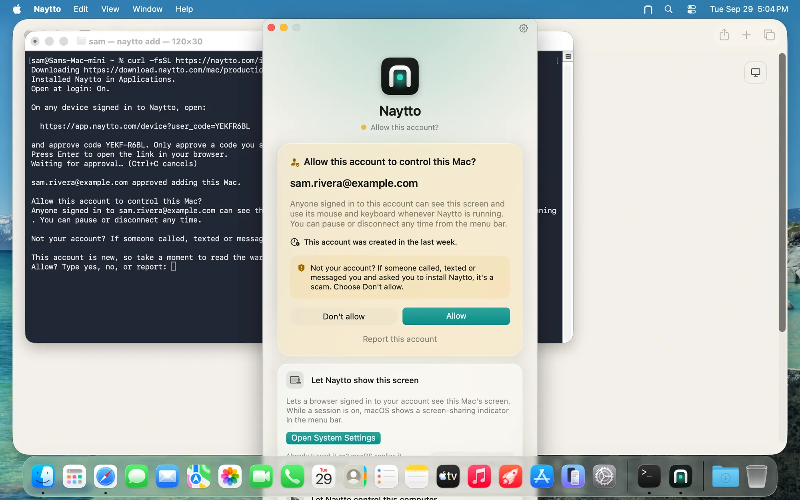Click the screen sharing icon by Let Naytto show
The image size is (800, 500).
point(295,380)
